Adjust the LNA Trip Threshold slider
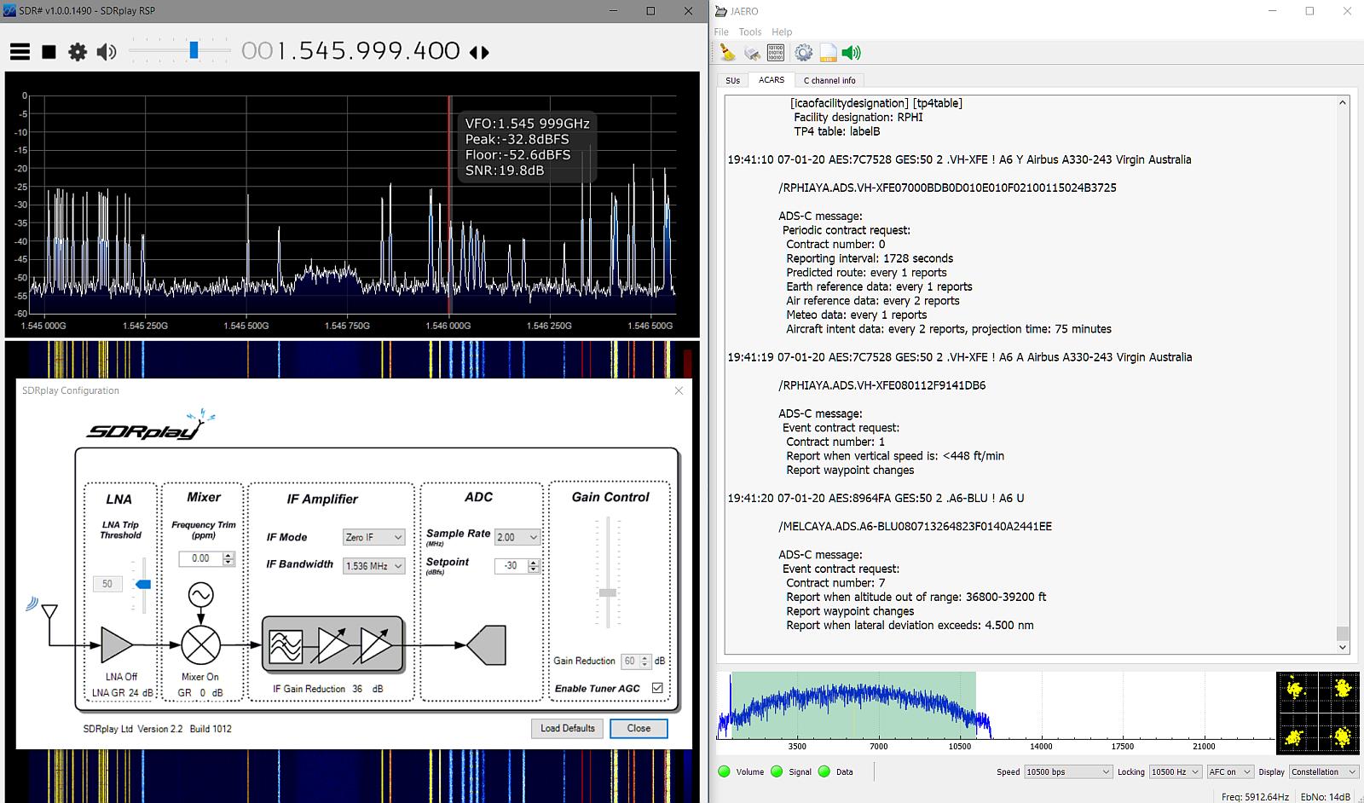Image resolution: width=1364 pixels, height=803 pixels. click(x=142, y=585)
